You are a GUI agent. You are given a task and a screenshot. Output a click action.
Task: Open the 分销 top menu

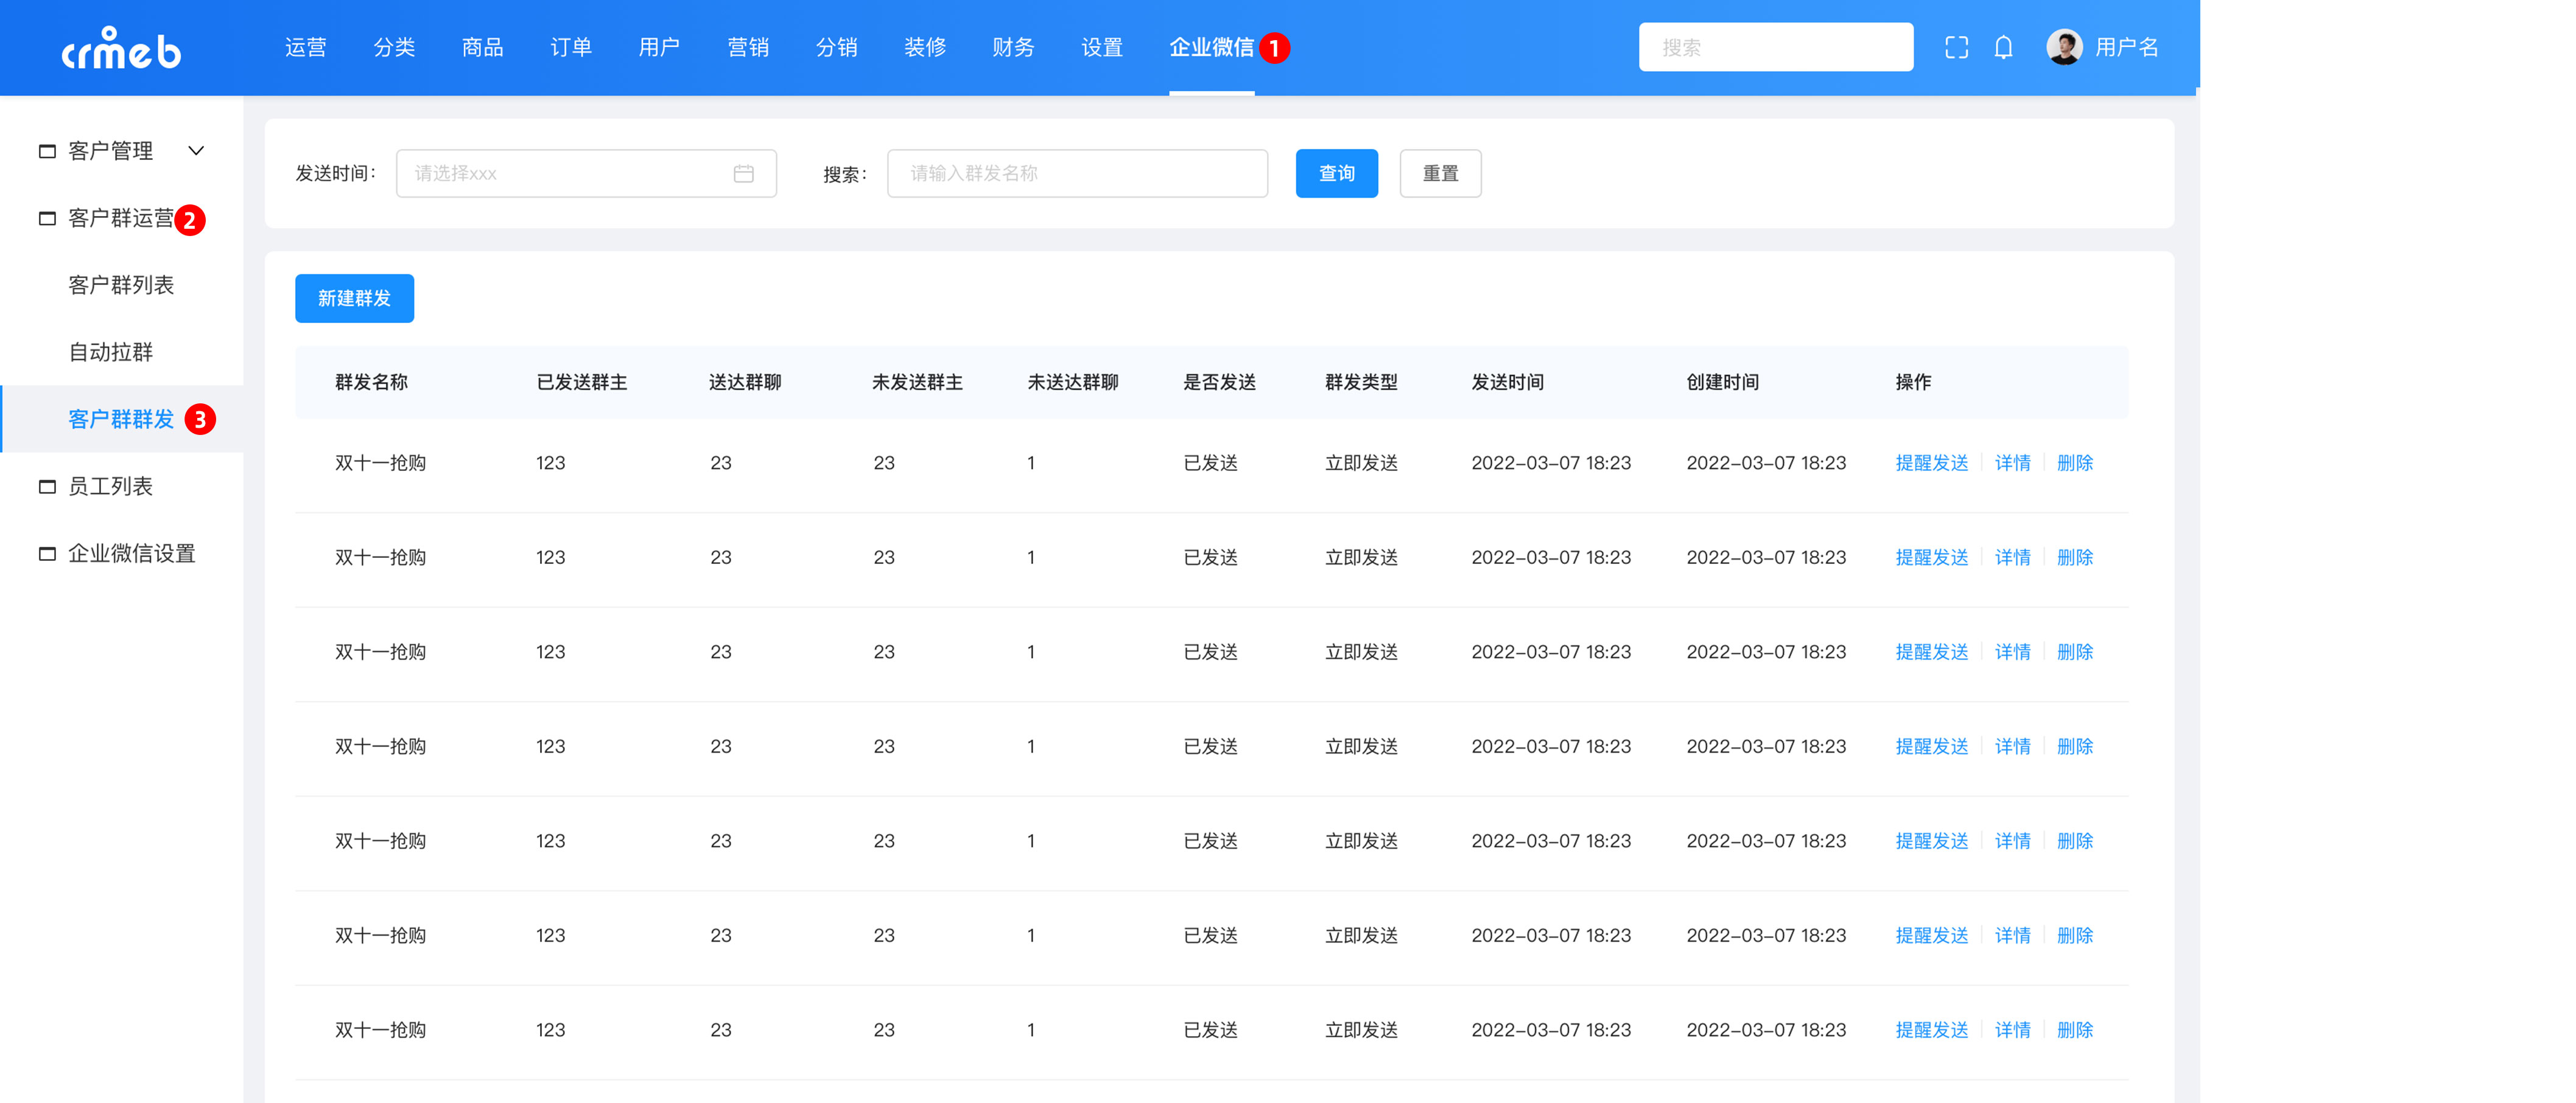tap(836, 47)
